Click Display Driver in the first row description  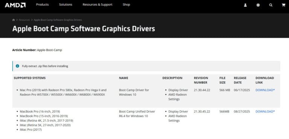[178, 90]
